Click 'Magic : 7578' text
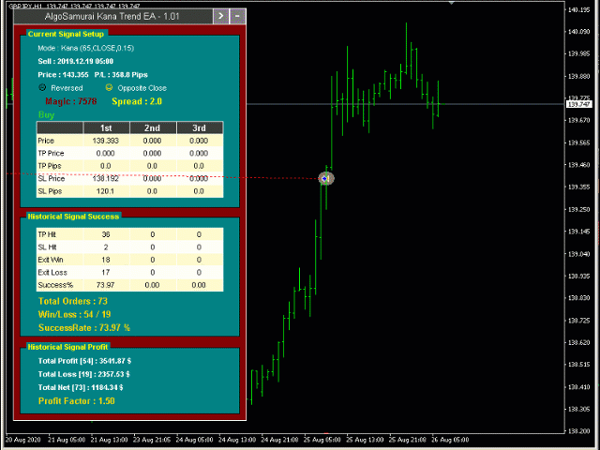The height and width of the screenshot is (450, 600). pos(71,101)
